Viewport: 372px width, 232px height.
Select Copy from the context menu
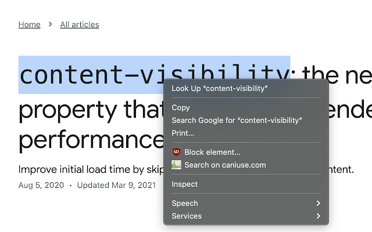(x=181, y=108)
